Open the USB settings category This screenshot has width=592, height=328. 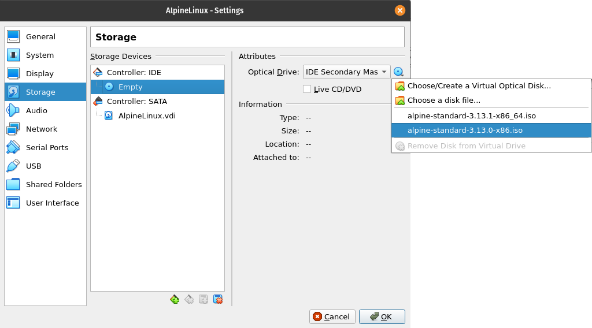(x=45, y=166)
